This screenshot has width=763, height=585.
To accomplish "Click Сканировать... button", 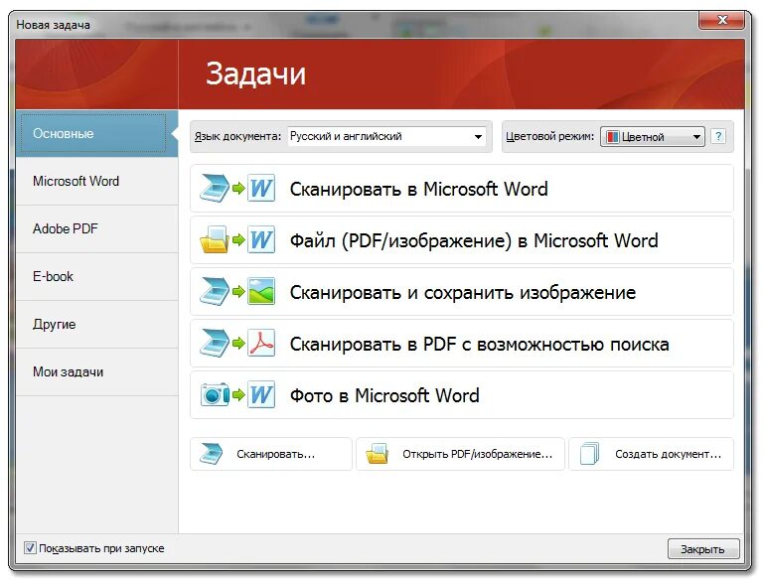I will tap(271, 454).
